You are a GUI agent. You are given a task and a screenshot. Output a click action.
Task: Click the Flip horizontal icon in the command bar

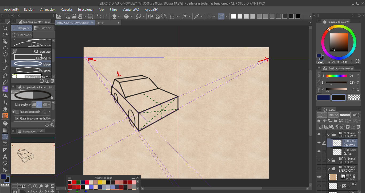(150, 16)
